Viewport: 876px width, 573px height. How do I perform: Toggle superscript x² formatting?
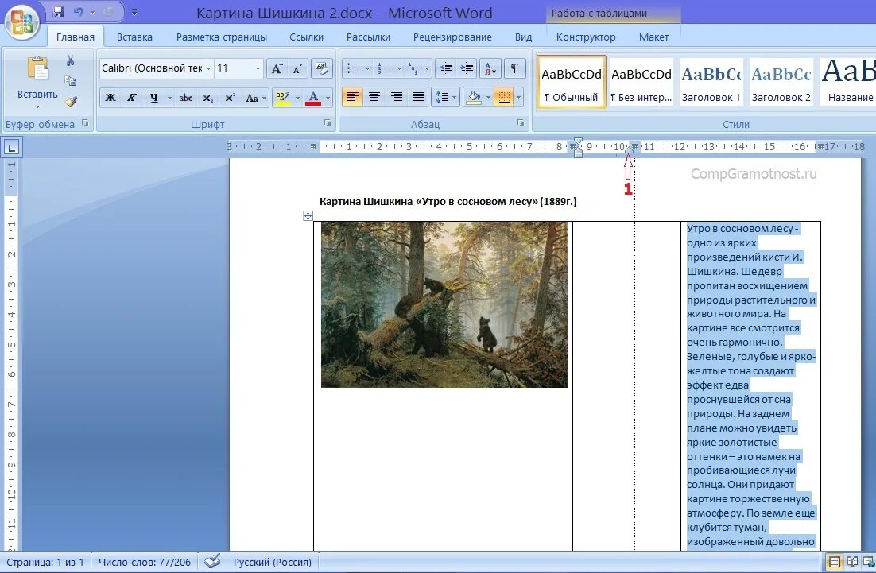230,97
